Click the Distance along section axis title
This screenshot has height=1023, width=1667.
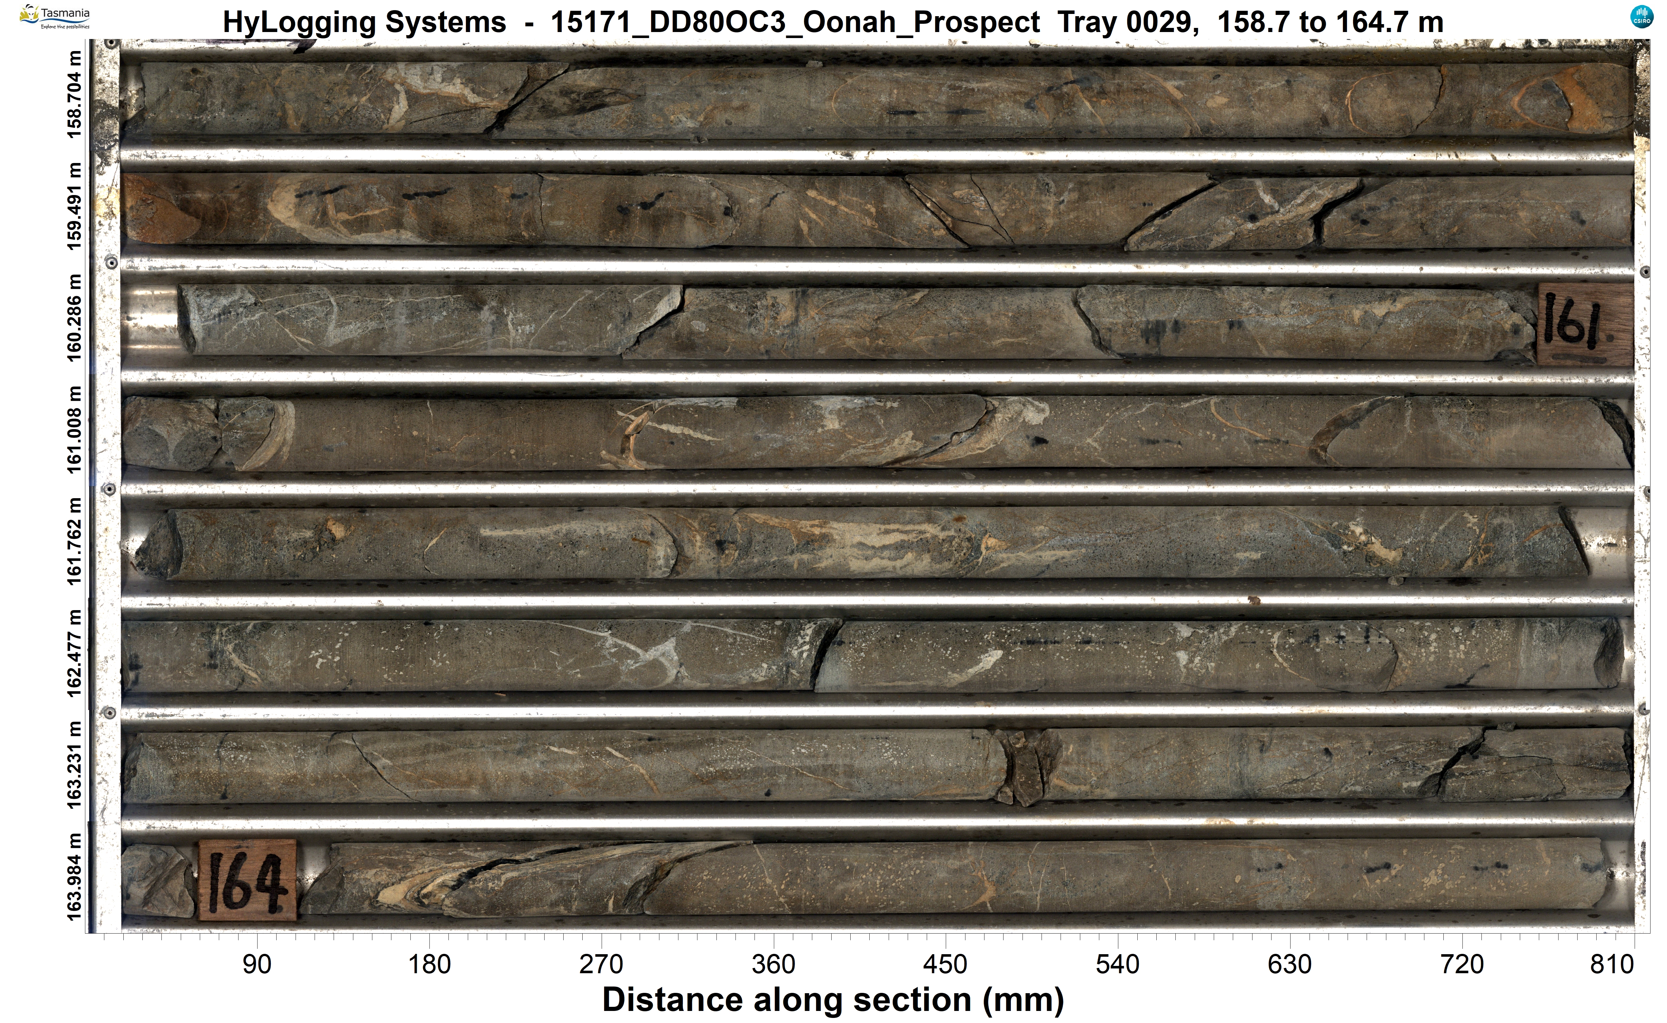tap(833, 1000)
